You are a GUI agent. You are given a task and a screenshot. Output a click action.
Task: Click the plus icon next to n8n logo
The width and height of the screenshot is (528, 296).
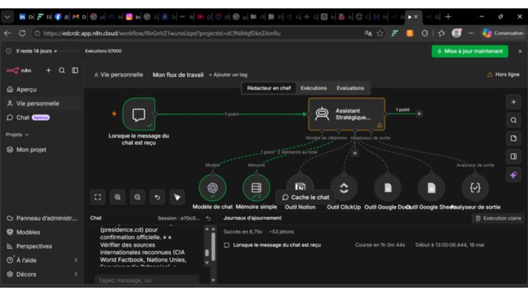[49, 70]
